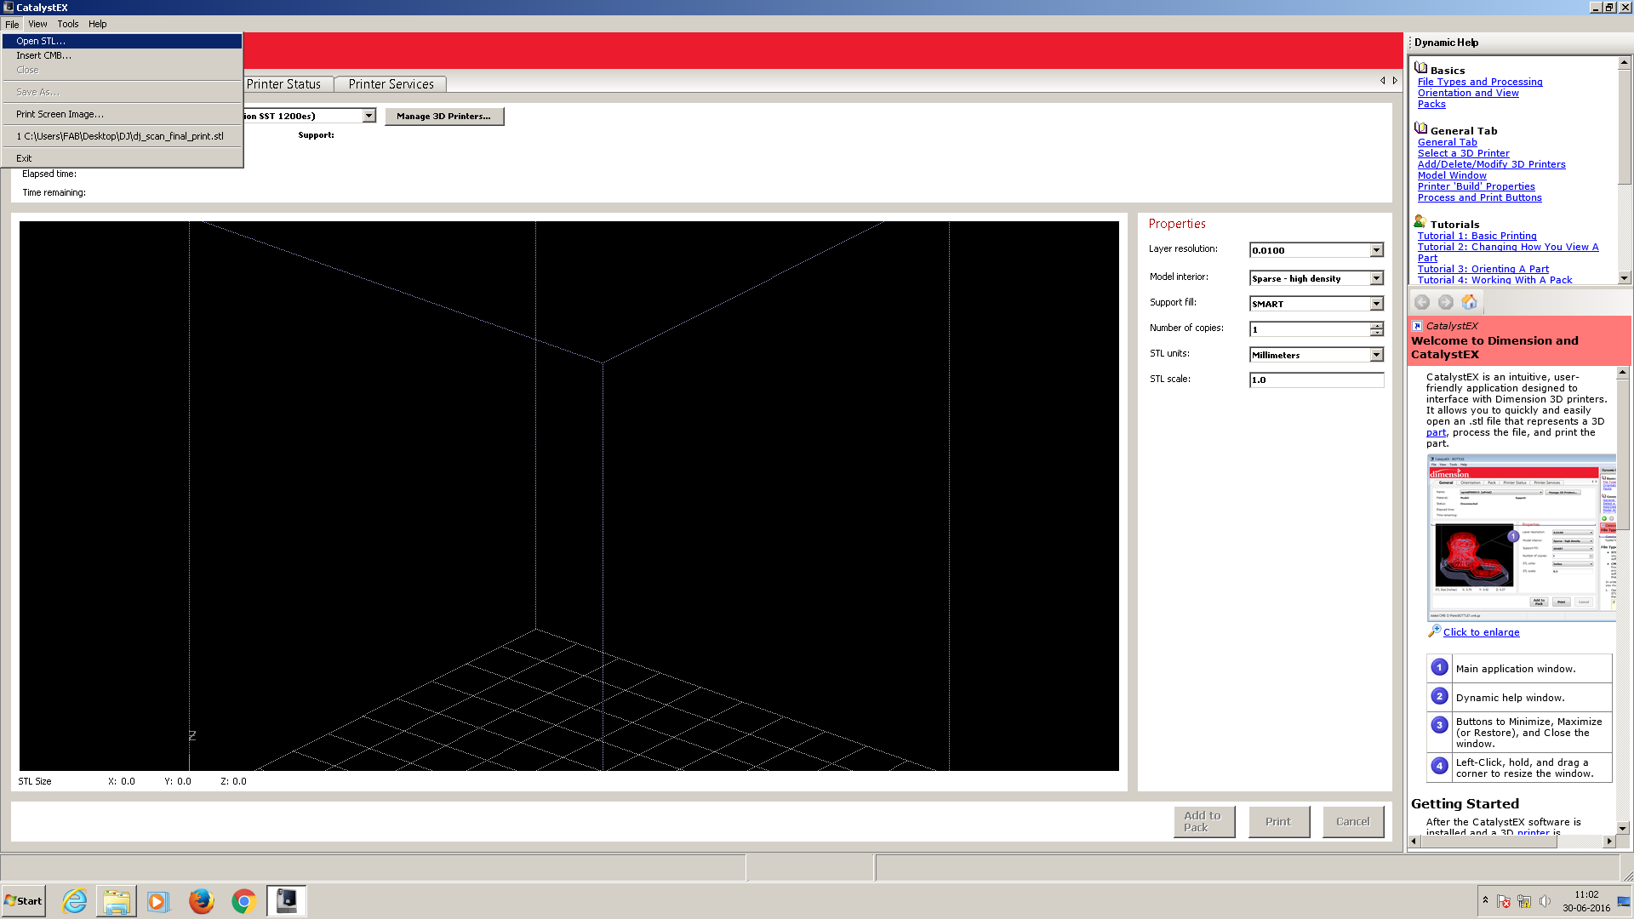Open File Explorer folder on taskbar

117,901
